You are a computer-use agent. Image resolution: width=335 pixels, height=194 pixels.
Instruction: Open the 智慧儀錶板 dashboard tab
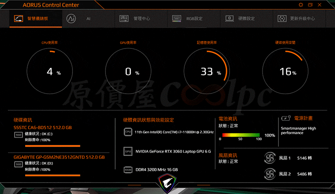[x=36, y=18]
